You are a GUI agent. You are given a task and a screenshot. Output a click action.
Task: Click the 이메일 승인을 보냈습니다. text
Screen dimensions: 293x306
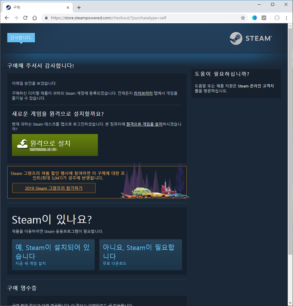click(x=34, y=83)
